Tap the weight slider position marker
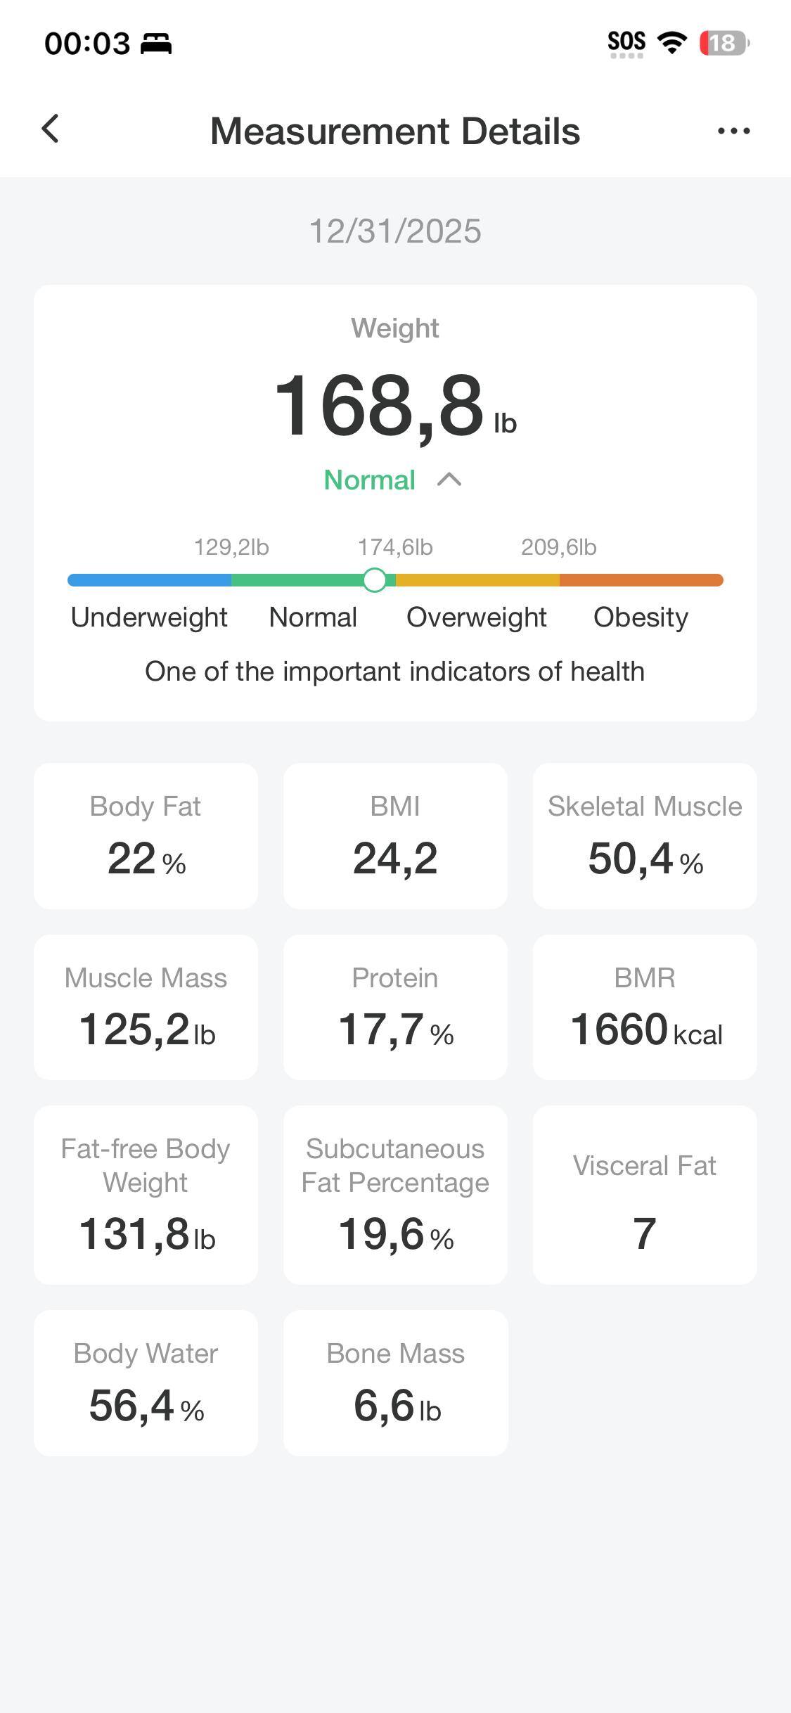The height and width of the screenshot is (1713, 791). tap(375, 580)
